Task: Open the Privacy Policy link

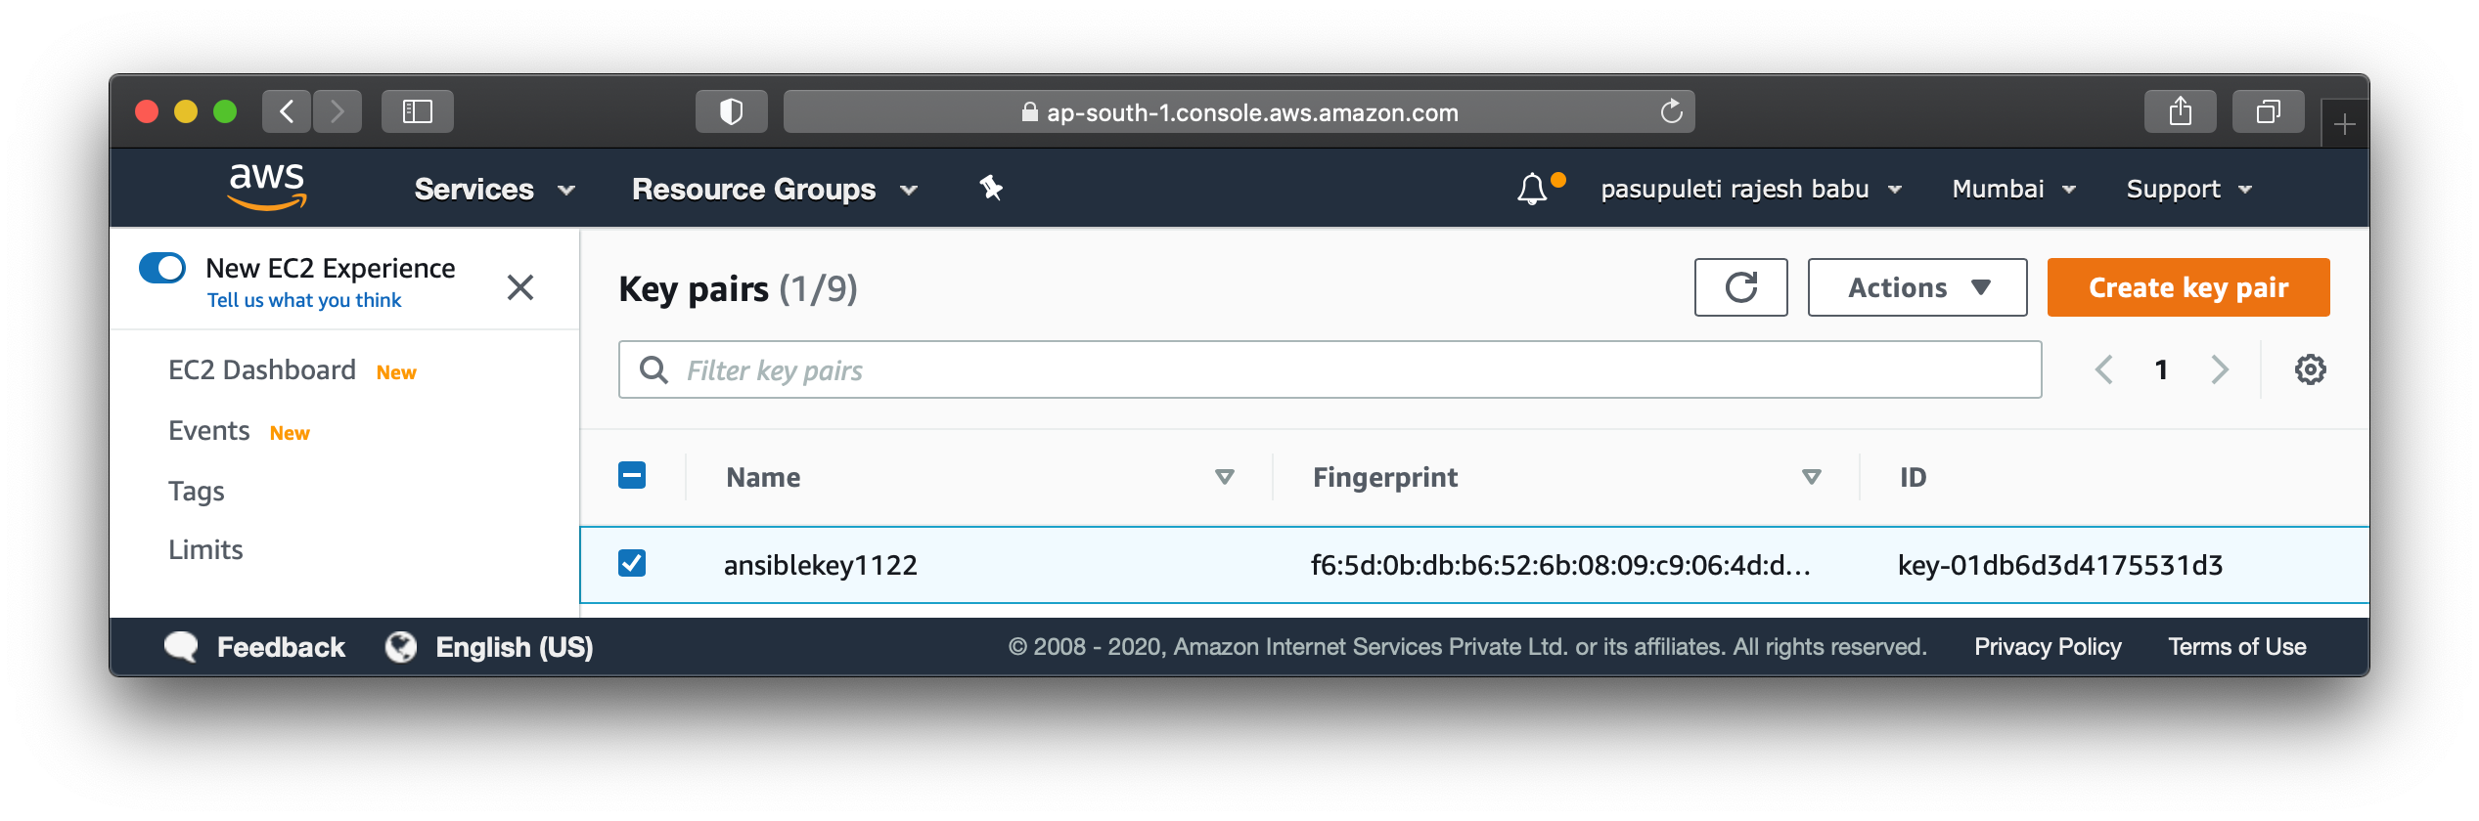Action: tap(2047, 645)
